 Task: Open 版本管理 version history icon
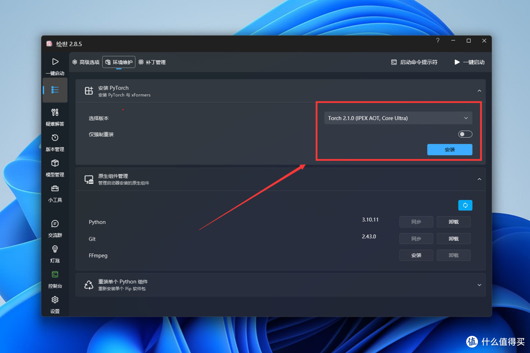[55, 138]
